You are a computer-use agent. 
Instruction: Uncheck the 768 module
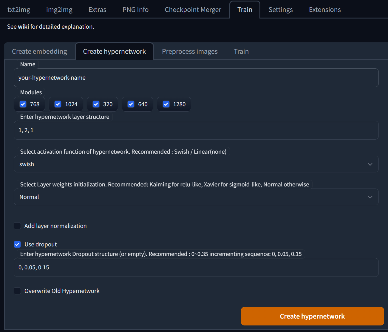pos(23,104)
